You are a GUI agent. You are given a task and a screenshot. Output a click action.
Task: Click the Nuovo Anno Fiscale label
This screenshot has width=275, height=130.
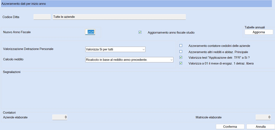point(17,32)
